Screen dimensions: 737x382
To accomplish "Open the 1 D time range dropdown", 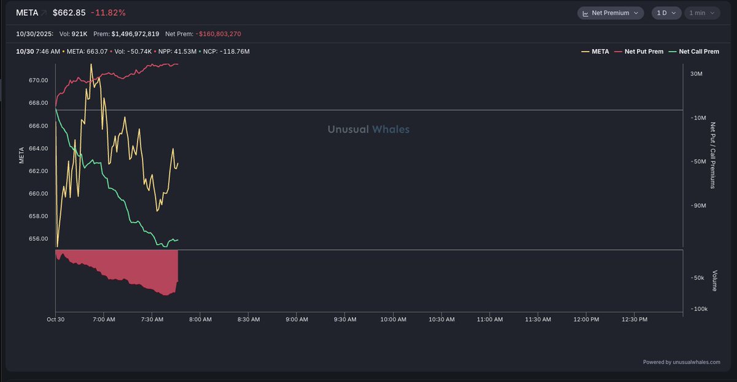I will coord(666,13).
